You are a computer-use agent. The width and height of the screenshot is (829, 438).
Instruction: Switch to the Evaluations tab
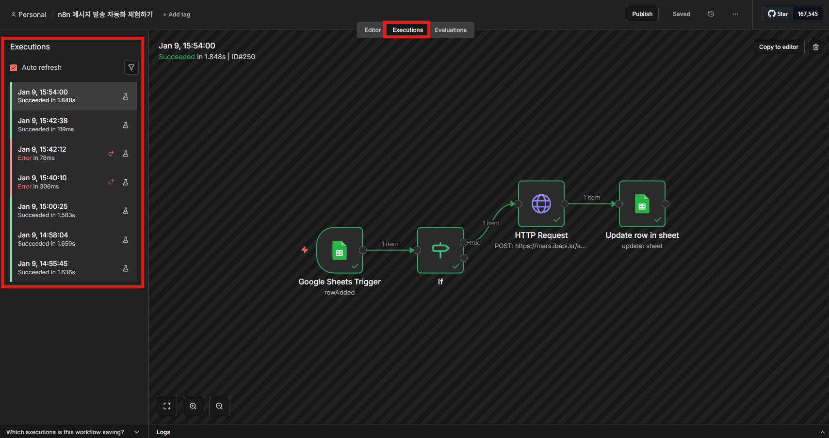[450, 30]
